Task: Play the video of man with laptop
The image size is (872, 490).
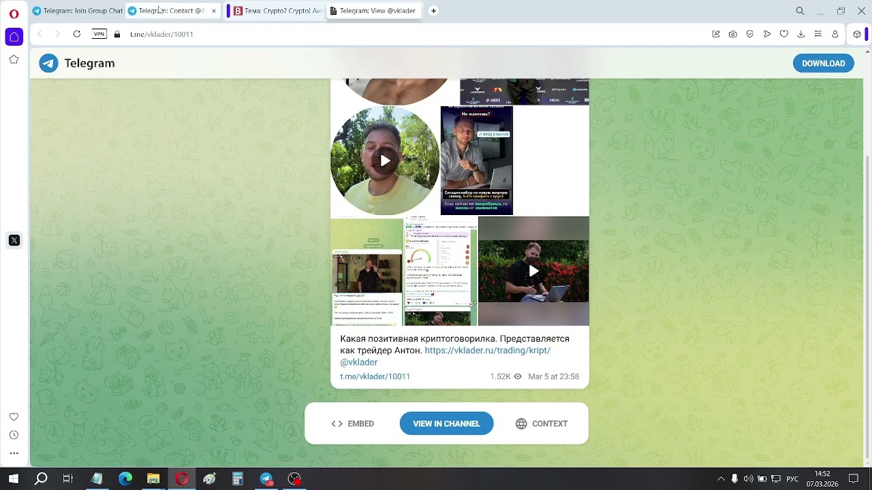Action: coord(533,271)
